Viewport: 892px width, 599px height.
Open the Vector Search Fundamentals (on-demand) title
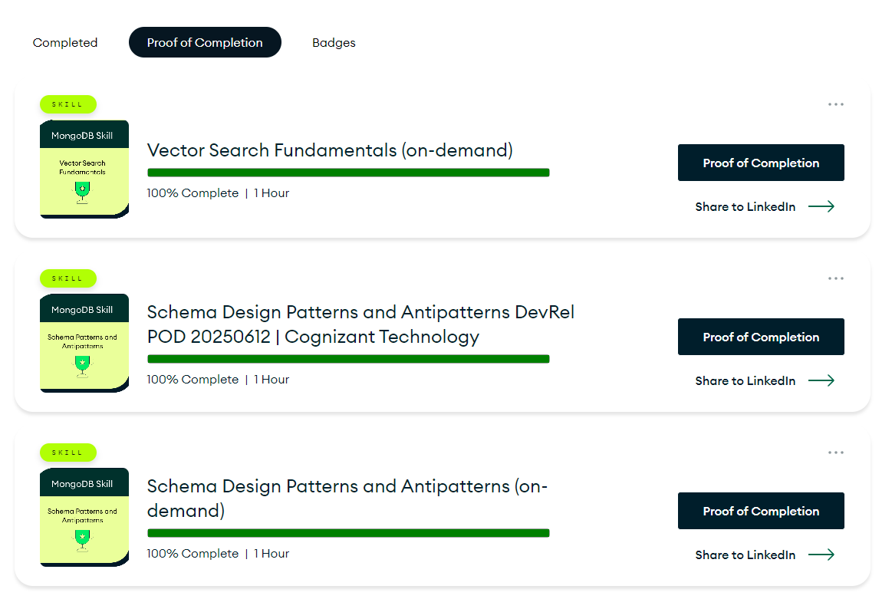tap(330, 150)
